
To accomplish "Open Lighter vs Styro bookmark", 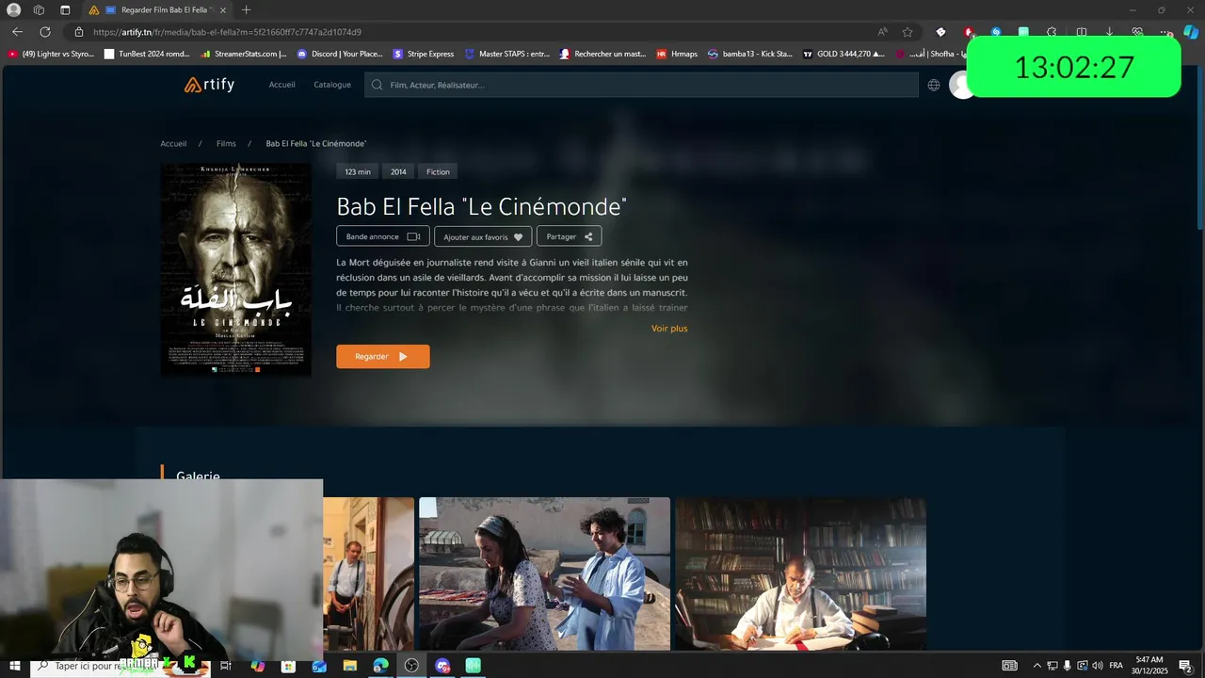I will (52, 54).
